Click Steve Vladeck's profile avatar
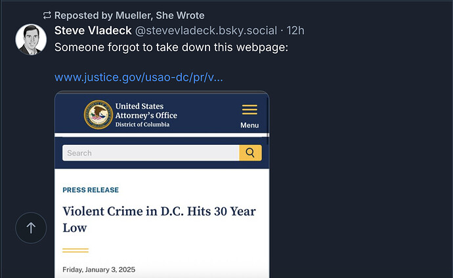Image resolution: width=453 pixels, height=278 pixels. (31, 40)
